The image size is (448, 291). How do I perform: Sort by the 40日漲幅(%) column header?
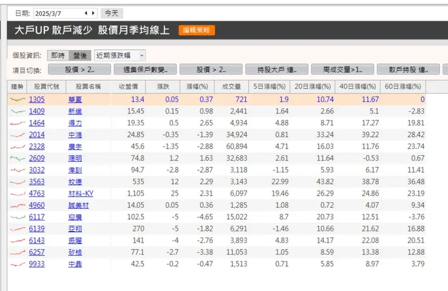coord(358,87)
